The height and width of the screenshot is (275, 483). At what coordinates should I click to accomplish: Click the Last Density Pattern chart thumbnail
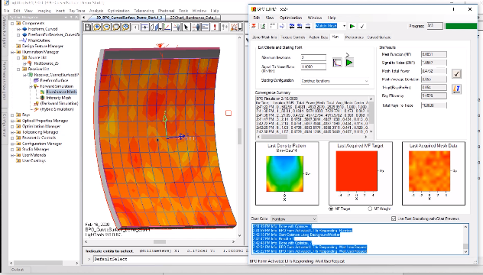click(x=287, y=173)
